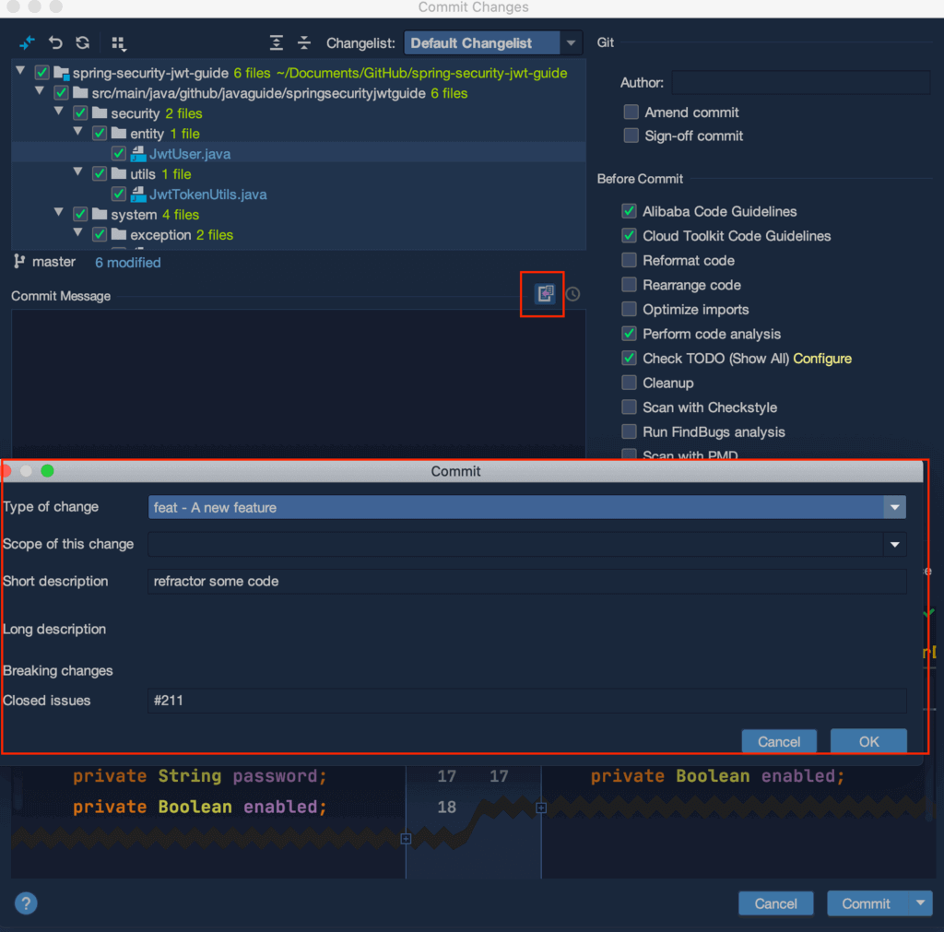The image size is (944, 932).
Task: Refresh the changes list via refresh icon
Action: 81,42
